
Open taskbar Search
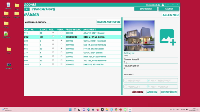(x=75, y=110)
